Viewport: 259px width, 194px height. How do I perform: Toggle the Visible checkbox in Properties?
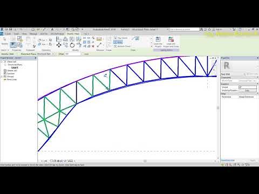point(240,87)
